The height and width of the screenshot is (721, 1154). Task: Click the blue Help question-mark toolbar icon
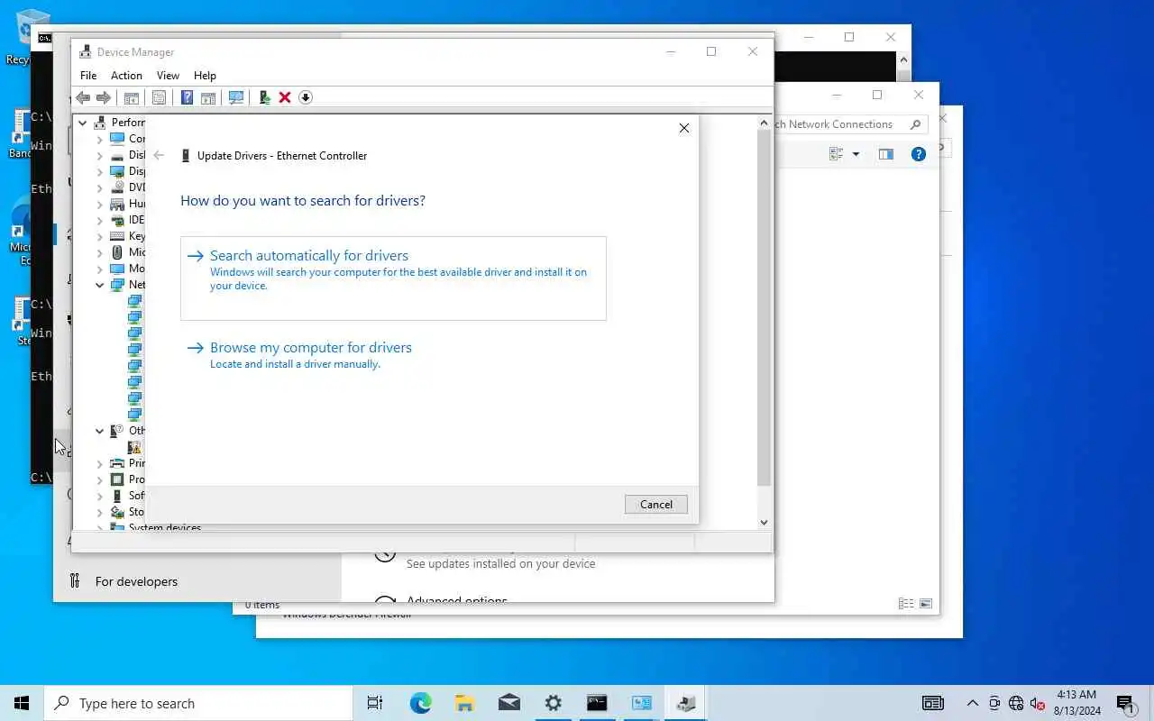pos(187,97)
